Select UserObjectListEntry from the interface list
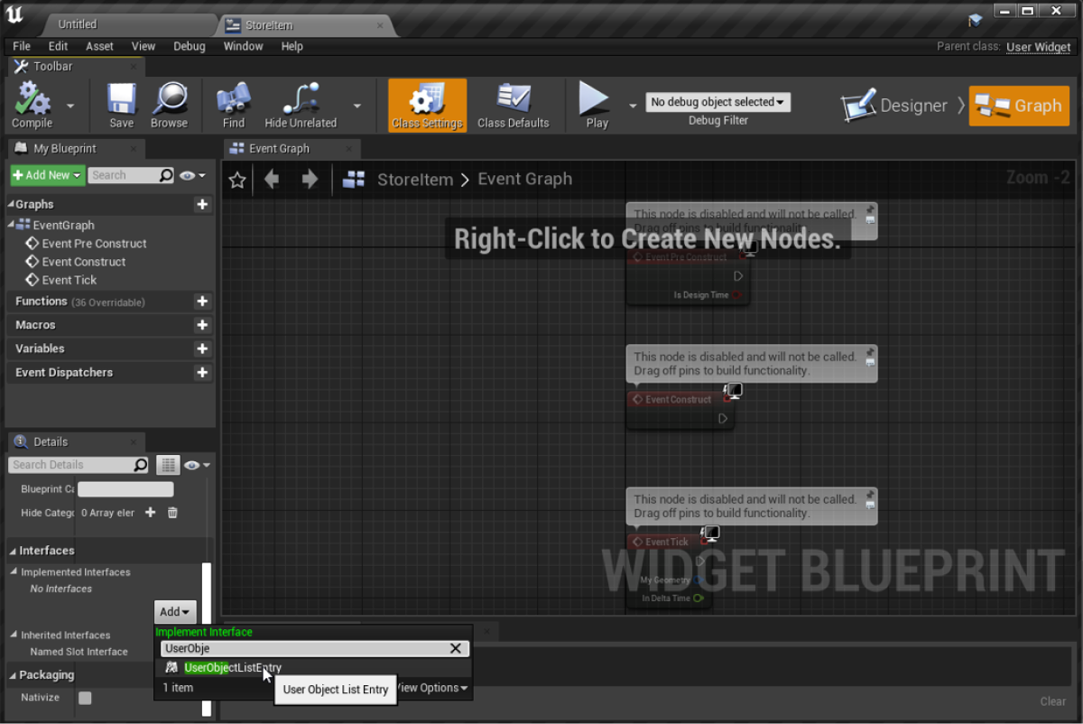The width and height of the screenshot is (1083, 724). (x=232, y=668)
